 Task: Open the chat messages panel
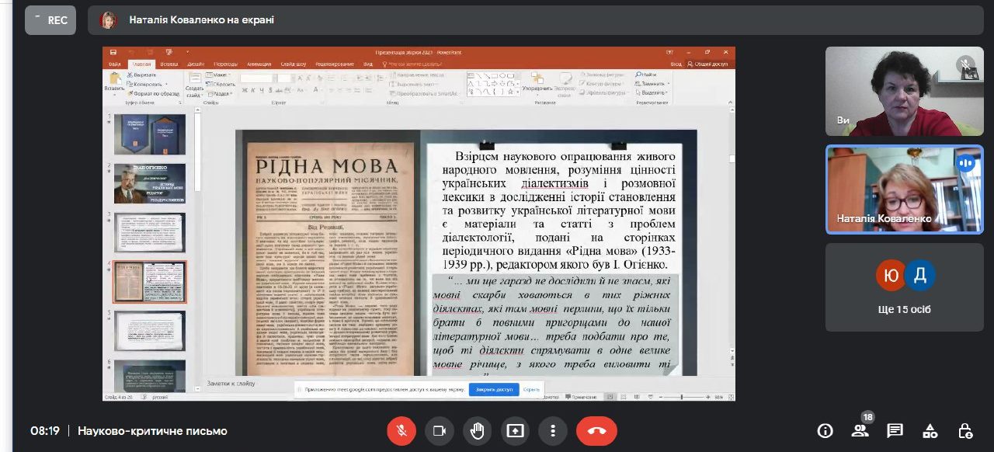click(895, 431)
